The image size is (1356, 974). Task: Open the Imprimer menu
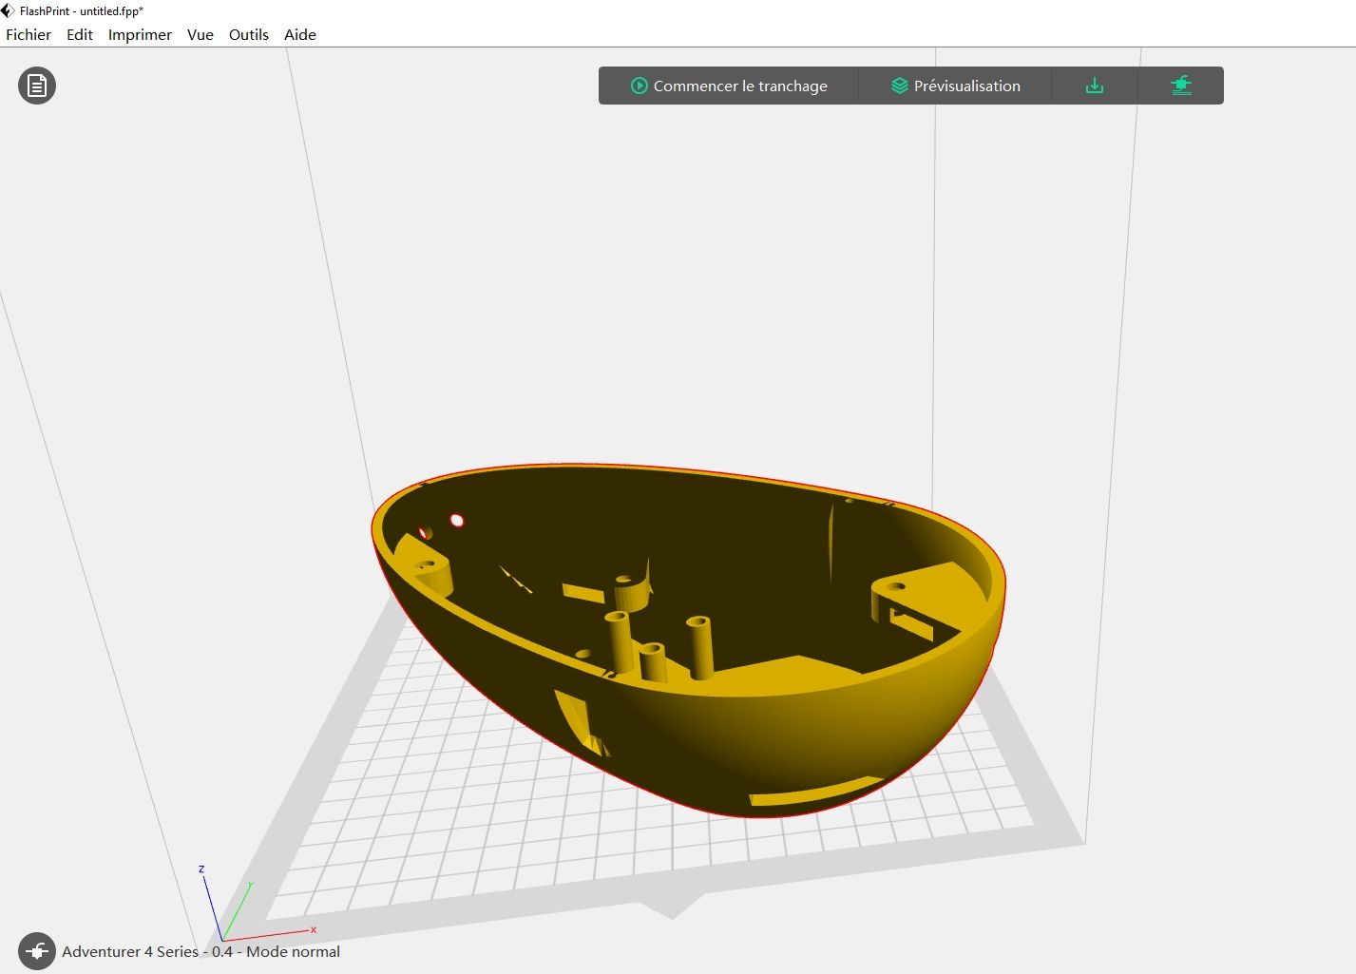click(140, 34)
